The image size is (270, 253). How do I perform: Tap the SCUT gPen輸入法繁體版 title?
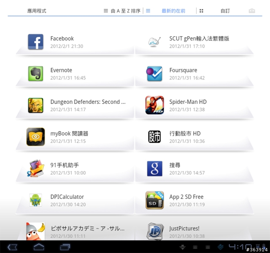point(199,38)
